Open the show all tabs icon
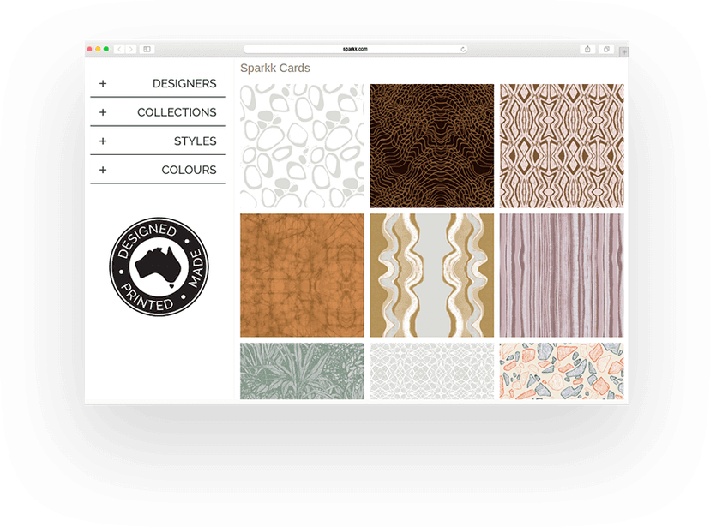 (x=606, y=50)
